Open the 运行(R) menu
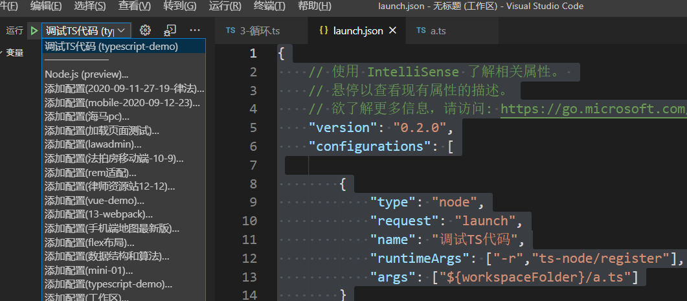This screenshot has width=687, height=301. tap(225, 6)
